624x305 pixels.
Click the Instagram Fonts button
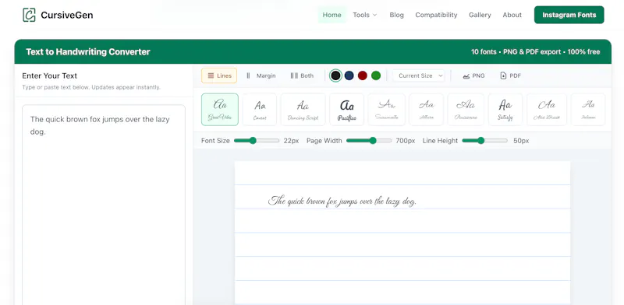coord(569,15)
